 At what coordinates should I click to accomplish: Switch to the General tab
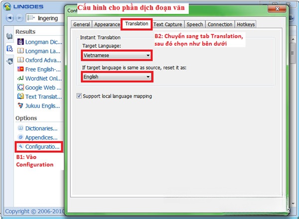pyautogui.click(x=81, y=24)
